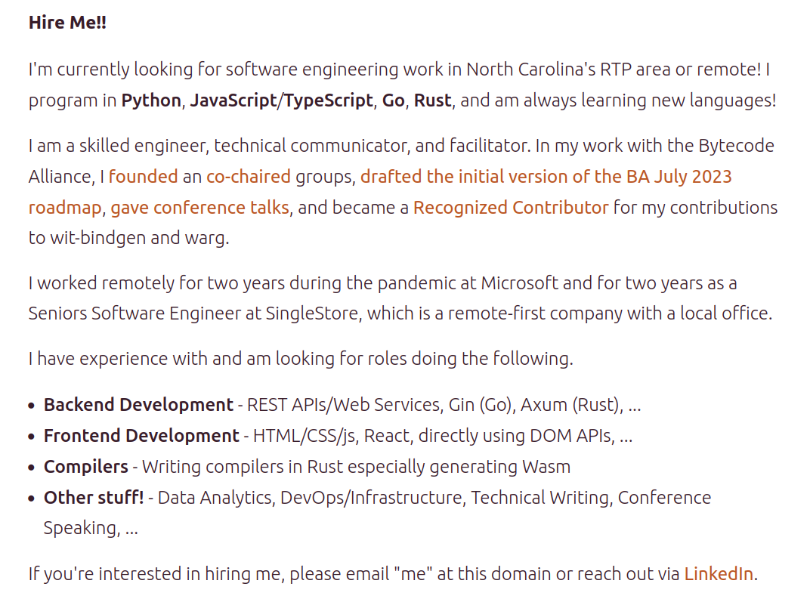Click the Compilers bullet label

coord(85,467)
